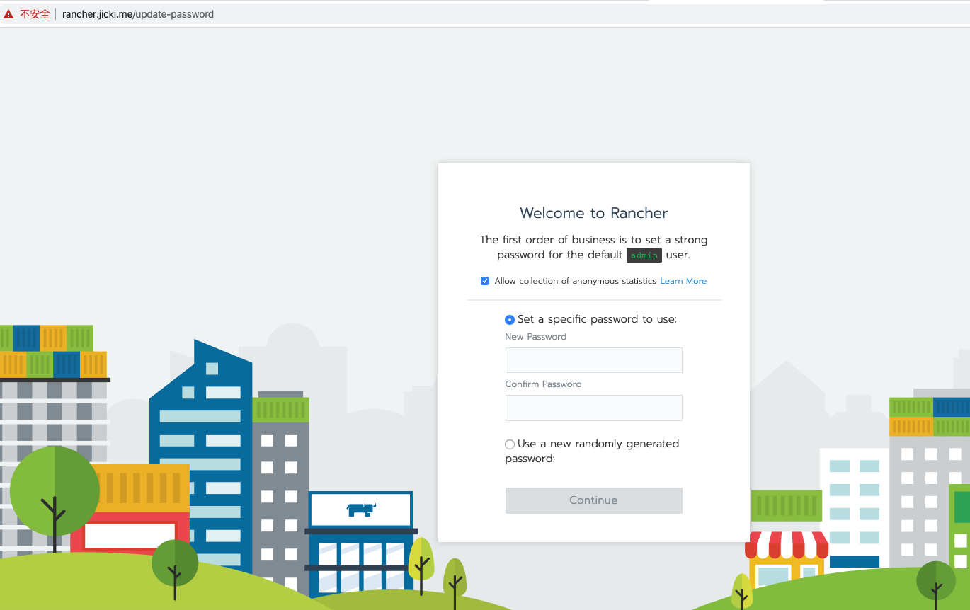The width and height of the screenshot is (970, 610).
Task: Click the 'Welcome to Rancher' heading
Action: pos(593,213)
